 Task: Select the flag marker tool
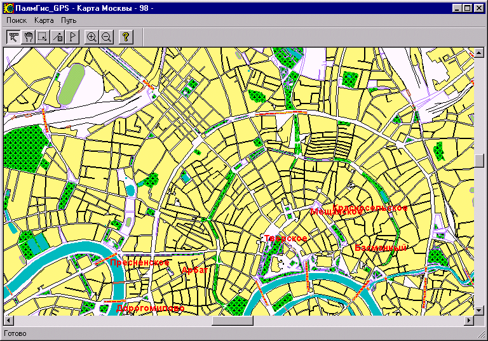click(72, 37)
